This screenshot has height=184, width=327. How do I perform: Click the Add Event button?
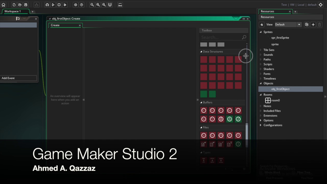coord(18,78)
